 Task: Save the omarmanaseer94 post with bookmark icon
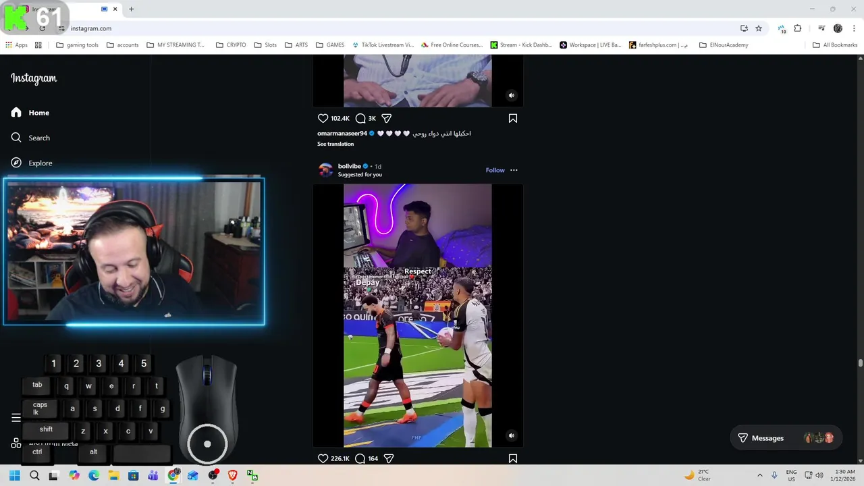[x=513, y=118]
